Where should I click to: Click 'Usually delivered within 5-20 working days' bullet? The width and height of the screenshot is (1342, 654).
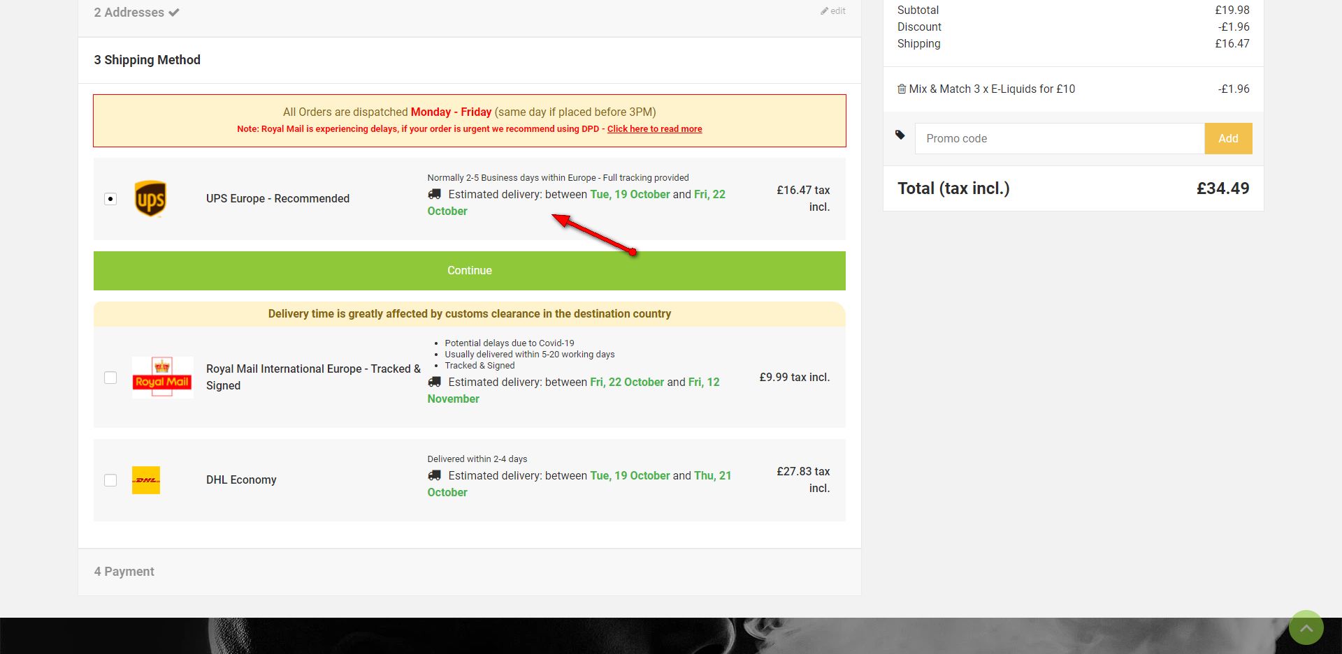point(530,355)
